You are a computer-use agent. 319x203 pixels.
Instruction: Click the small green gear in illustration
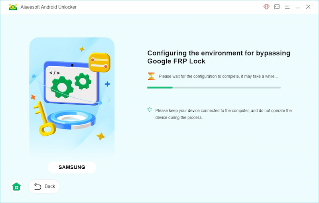coord(83,81)
